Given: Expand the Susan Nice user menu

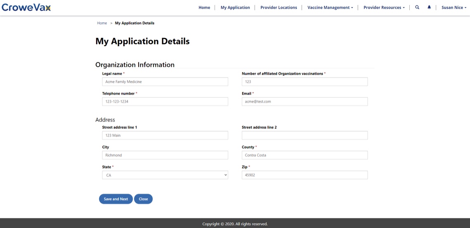Looking at the screenshot, I should (x=453, y=7).
